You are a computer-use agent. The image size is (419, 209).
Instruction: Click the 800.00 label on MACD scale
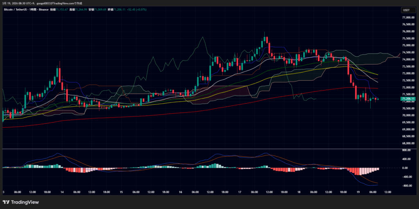coord(408,150)
